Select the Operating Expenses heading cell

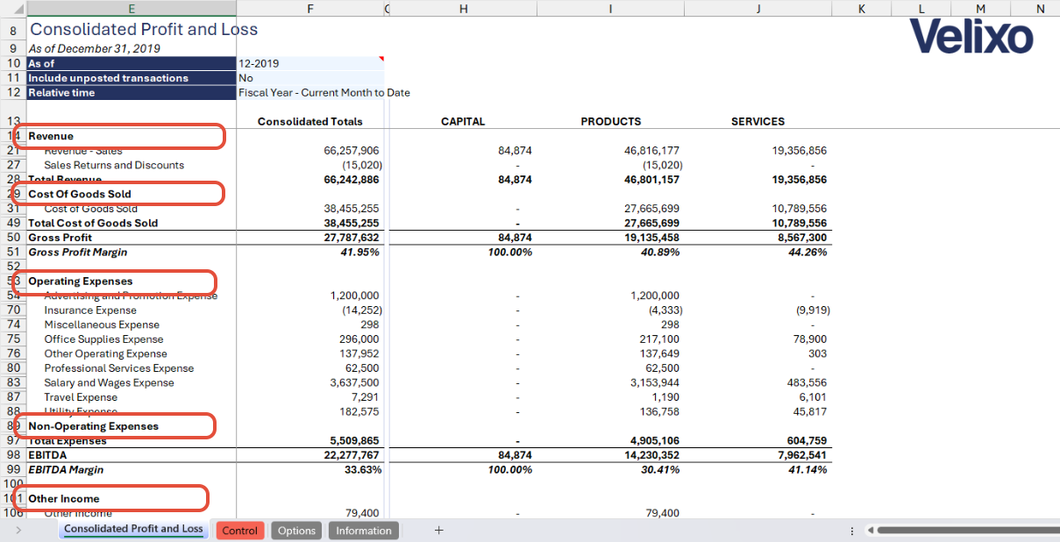click(x=132, y=282)
